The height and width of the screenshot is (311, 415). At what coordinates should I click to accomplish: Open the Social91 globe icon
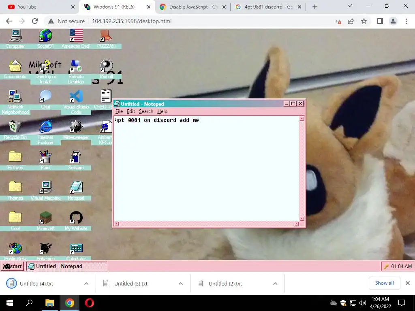tap(45, 36)
